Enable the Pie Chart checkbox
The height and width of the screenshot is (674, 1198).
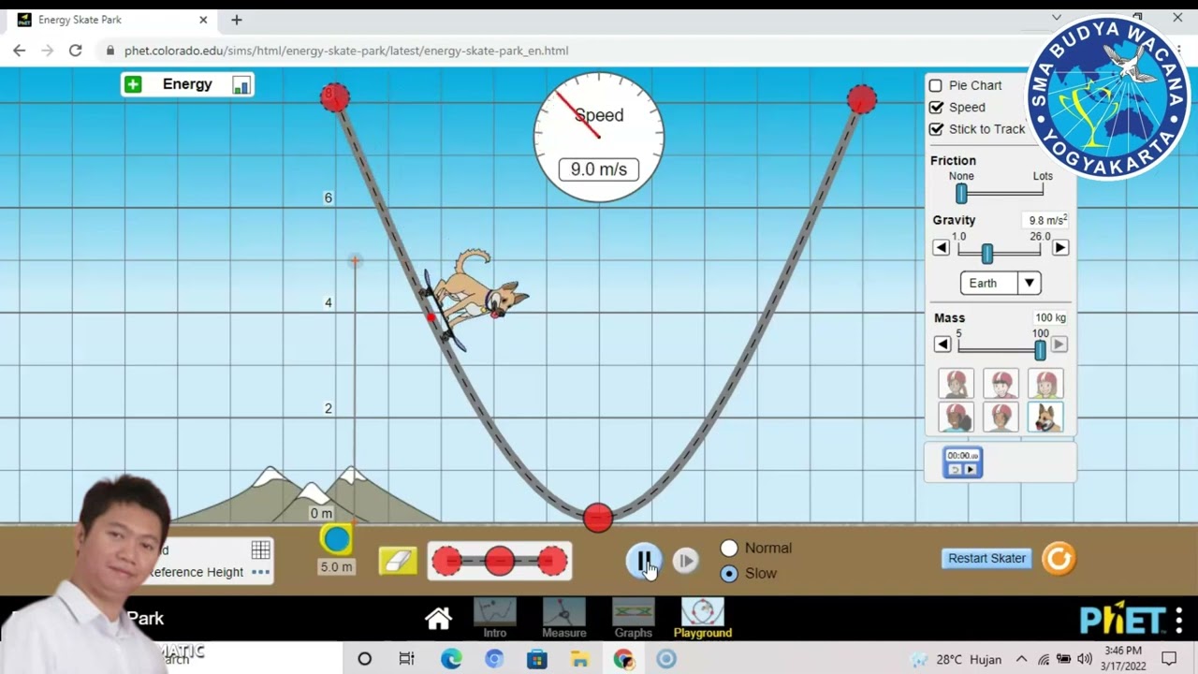(935, 85)
